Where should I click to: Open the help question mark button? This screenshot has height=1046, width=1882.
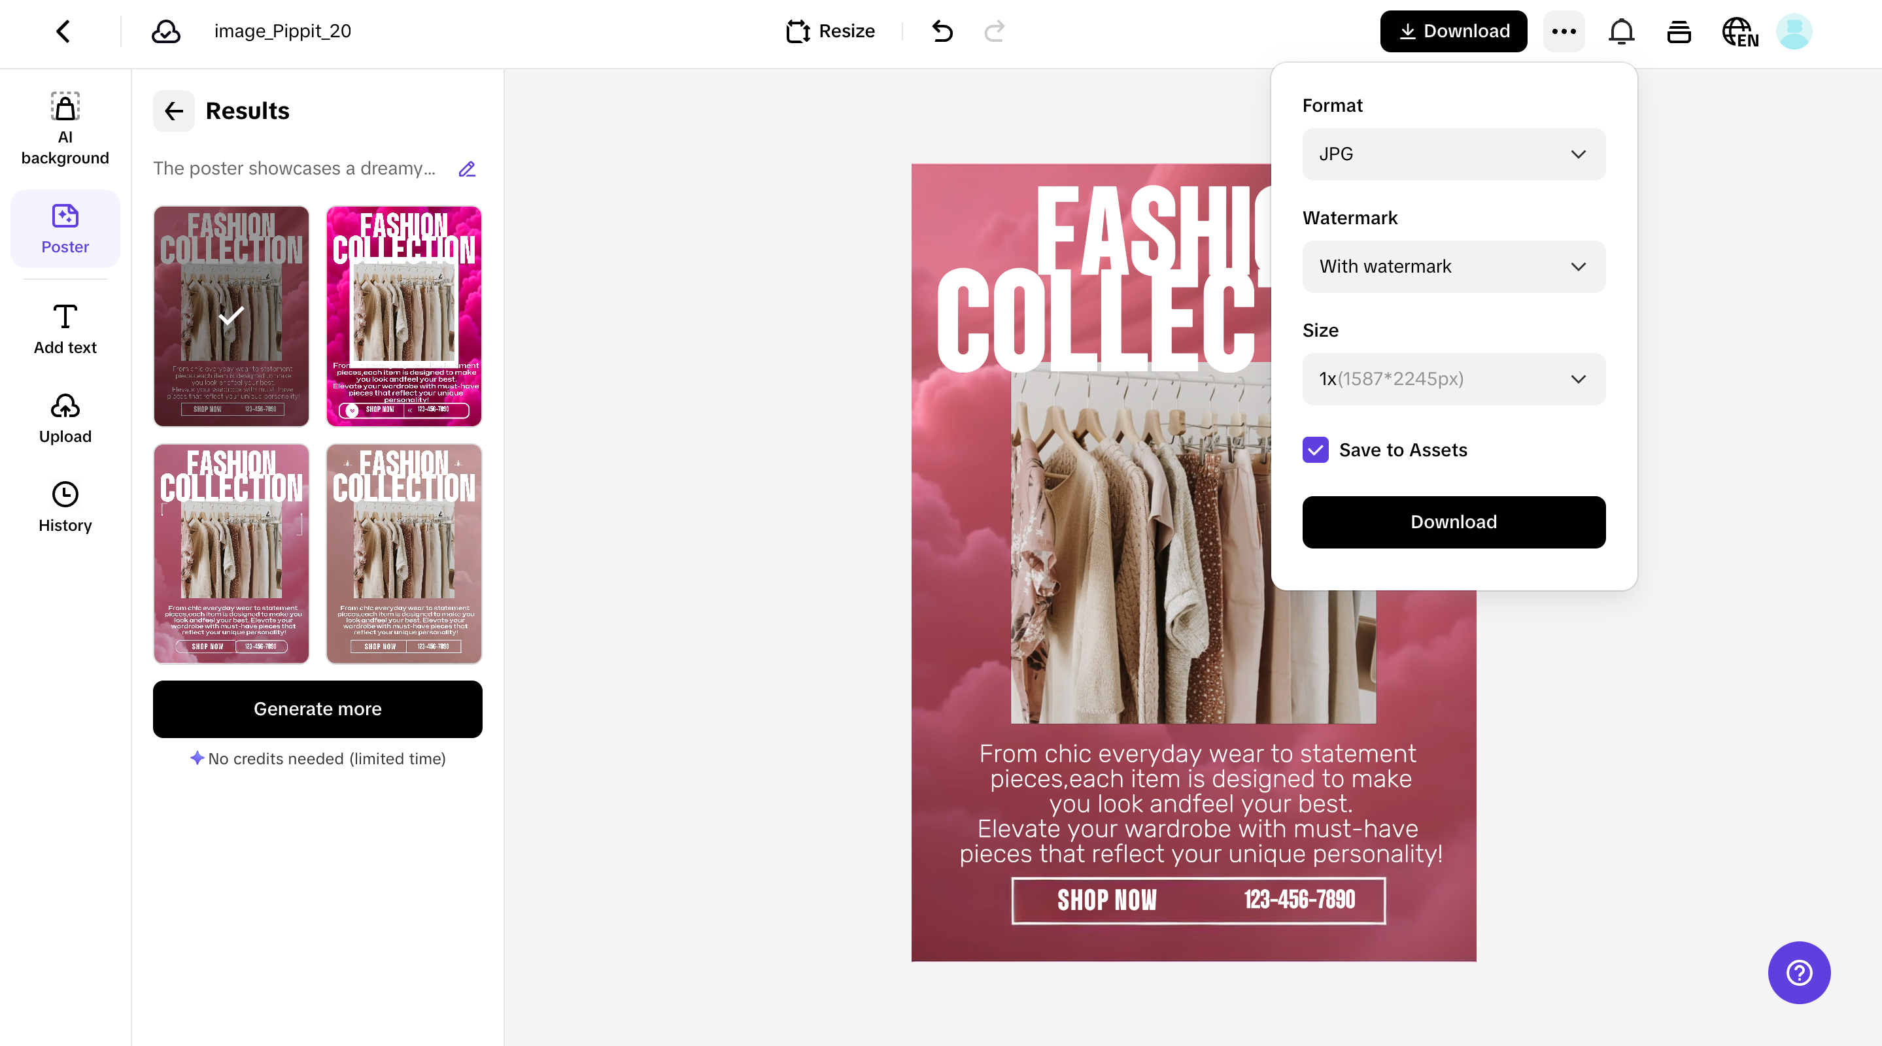click(1799, 972)
